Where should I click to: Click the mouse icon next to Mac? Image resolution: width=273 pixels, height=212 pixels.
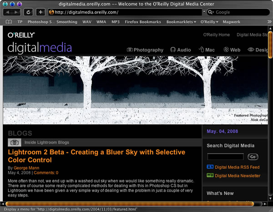click(202, 50)
